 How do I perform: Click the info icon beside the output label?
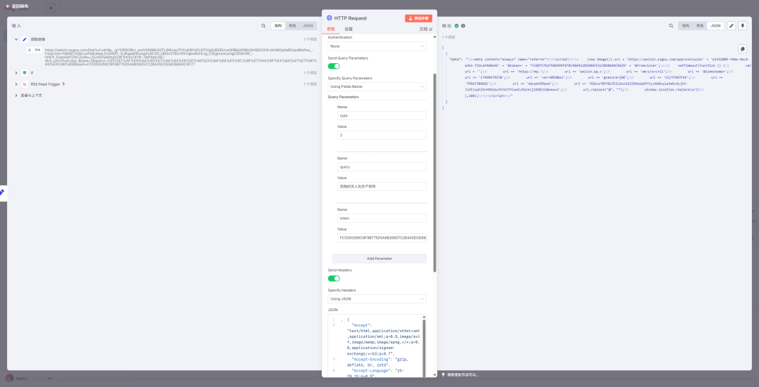point(462,26)
